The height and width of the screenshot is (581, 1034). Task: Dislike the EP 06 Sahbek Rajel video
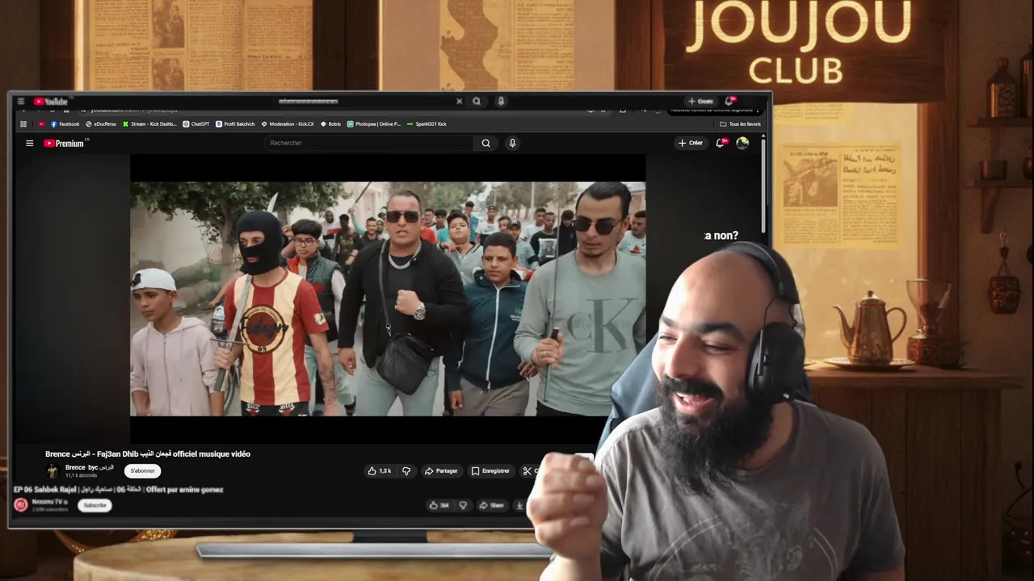pyautogui.click(x=463, y=505)
